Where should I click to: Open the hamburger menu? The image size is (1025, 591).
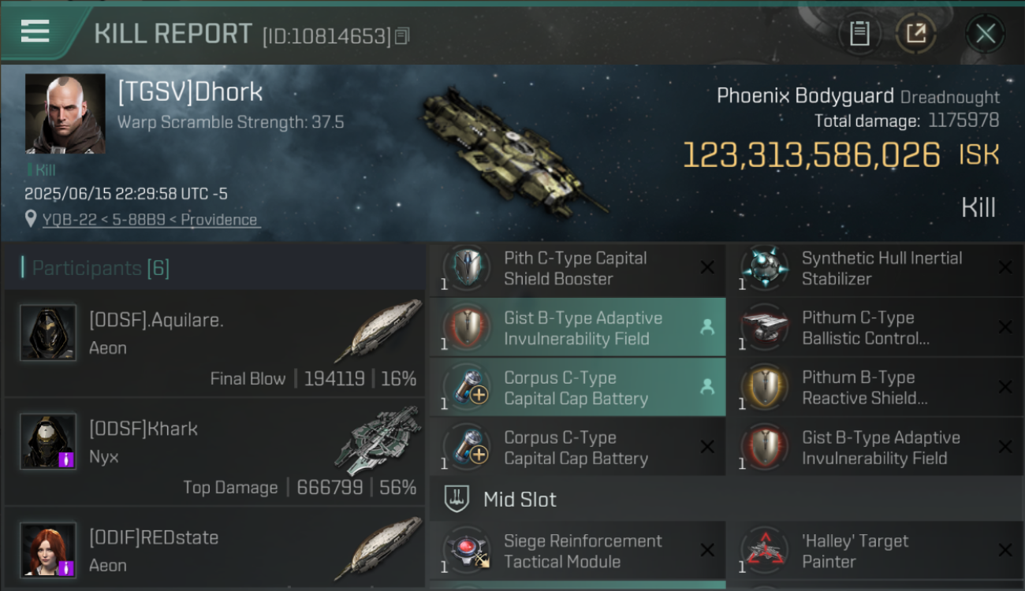point(35,32)
